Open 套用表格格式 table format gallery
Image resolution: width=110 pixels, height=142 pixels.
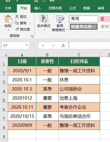click(x=60, y=23)
